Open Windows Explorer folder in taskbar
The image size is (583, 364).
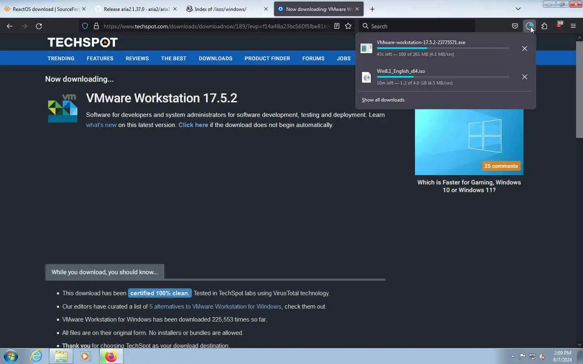[61, 356]
